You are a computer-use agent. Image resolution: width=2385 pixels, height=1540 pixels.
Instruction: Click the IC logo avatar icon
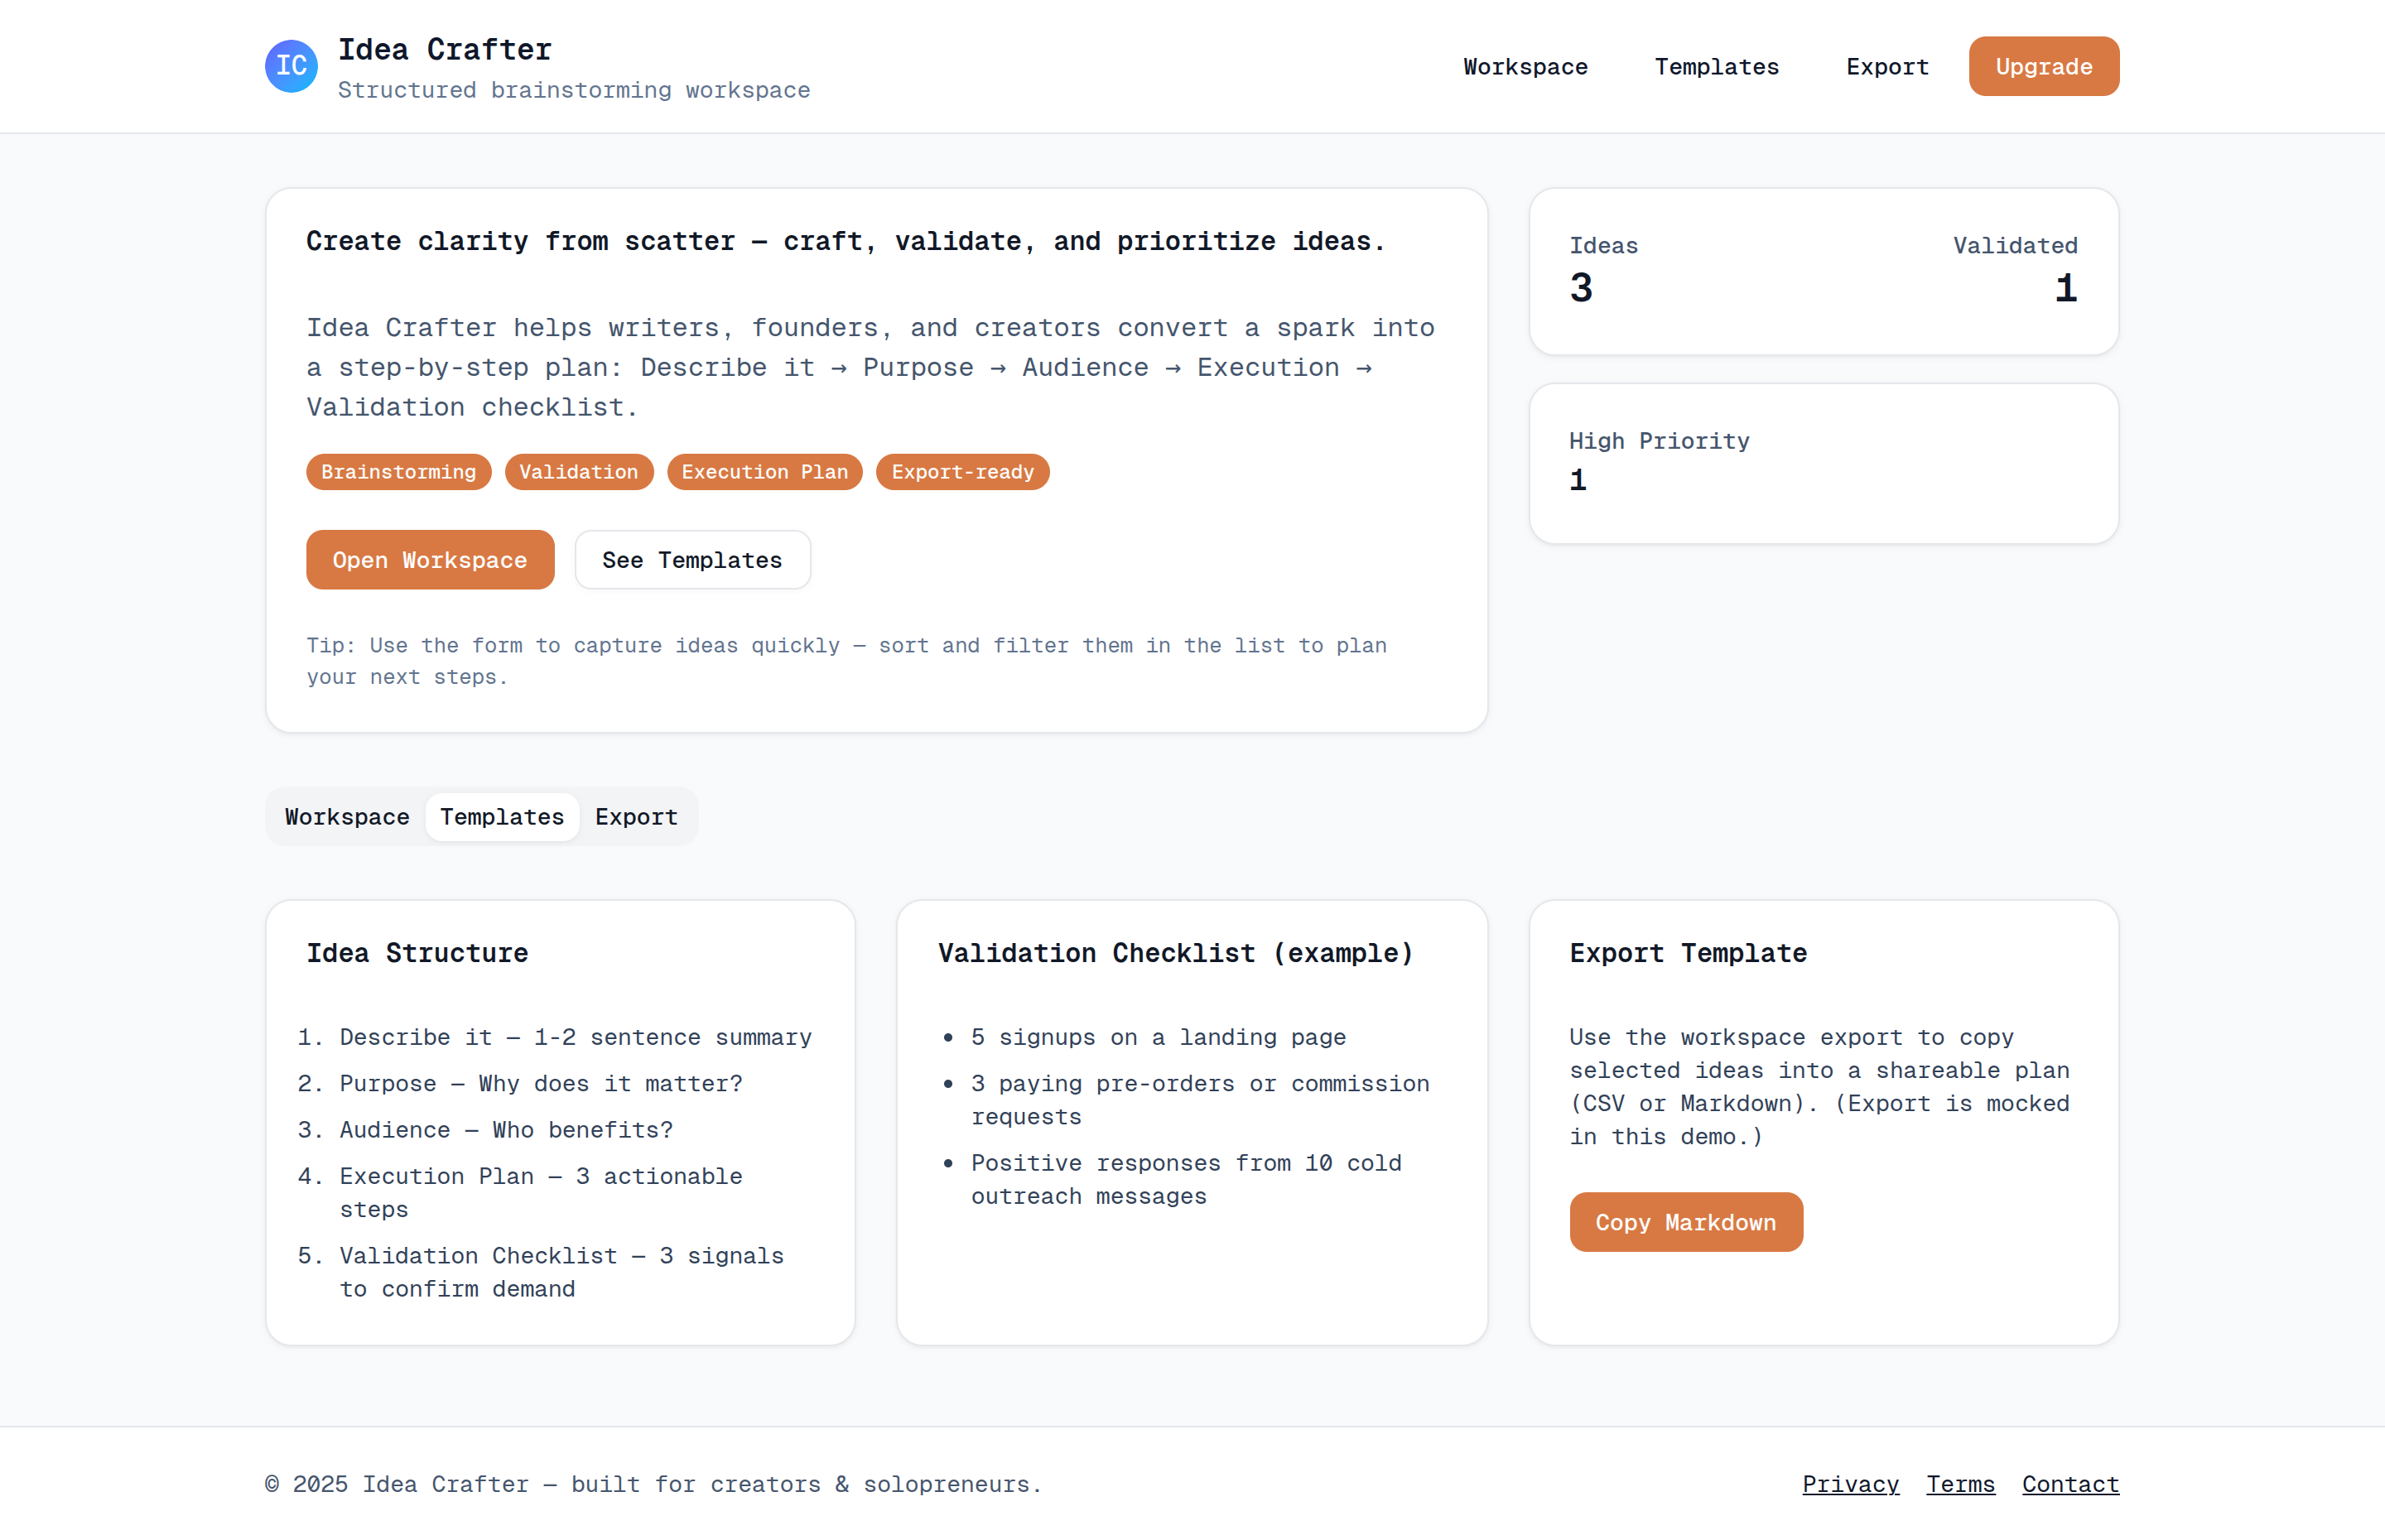pos(291,66)
